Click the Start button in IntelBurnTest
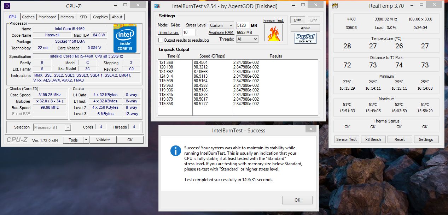Viewport: 448px width, 215px height. [x=298, y=20]
